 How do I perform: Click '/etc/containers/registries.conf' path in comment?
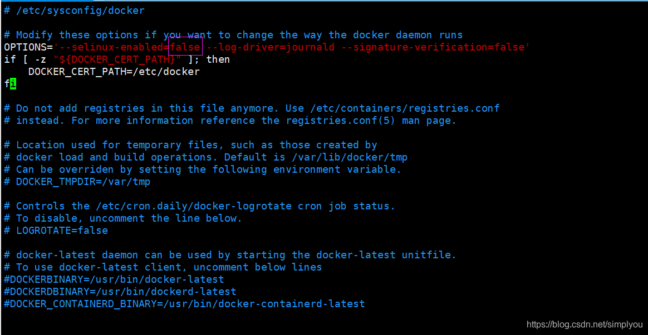coord(405,108)
